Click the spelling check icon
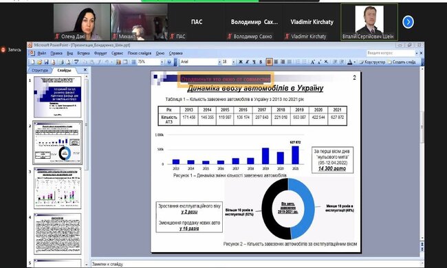Viewport: 447px width, 268px height. click(76, 62)
